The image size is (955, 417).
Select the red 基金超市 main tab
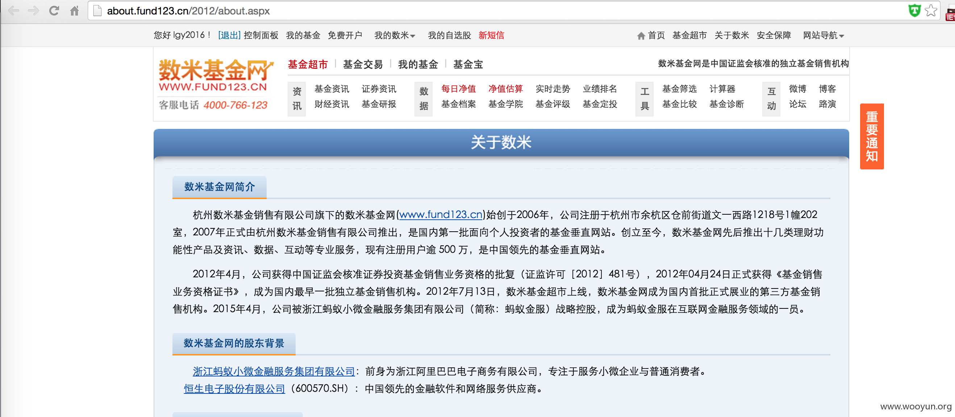point(308,64)
